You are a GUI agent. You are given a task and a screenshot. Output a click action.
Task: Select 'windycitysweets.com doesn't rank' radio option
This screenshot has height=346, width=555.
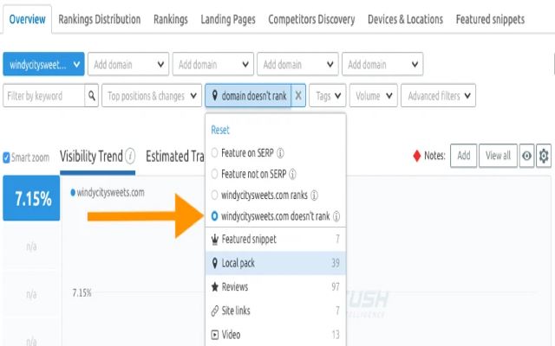tap(215, 216)
